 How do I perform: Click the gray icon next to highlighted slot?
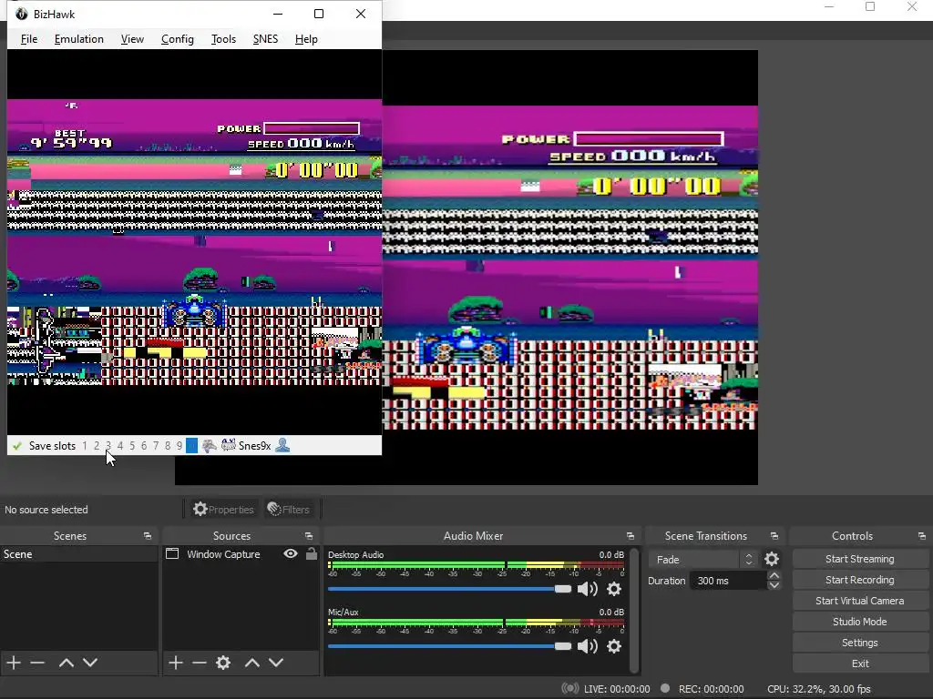point(209,446)
